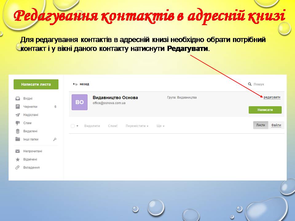Viewport: 295px width, 221px height.
Task: Click the green Написати button
Action: coord(265,110)
